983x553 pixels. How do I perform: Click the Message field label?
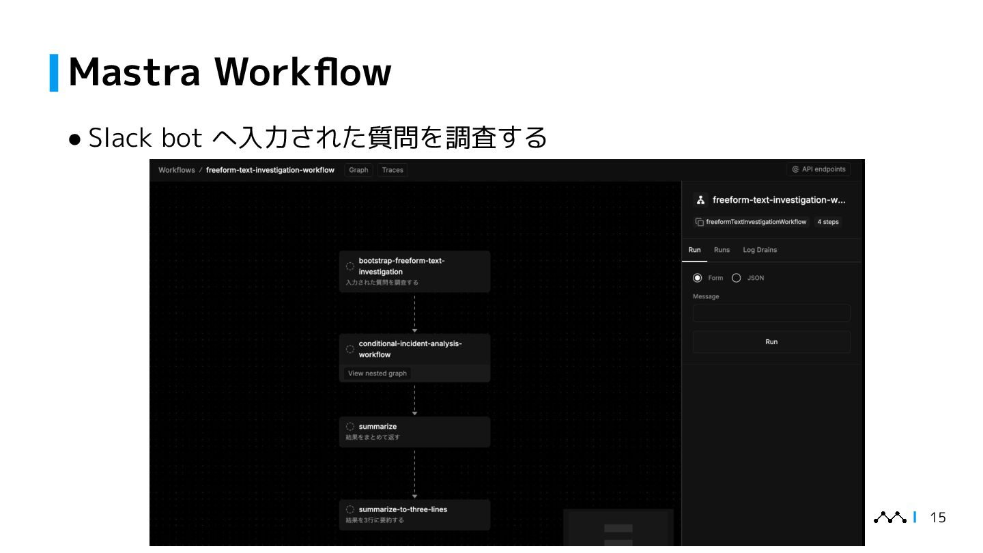(x=706, y=296)
